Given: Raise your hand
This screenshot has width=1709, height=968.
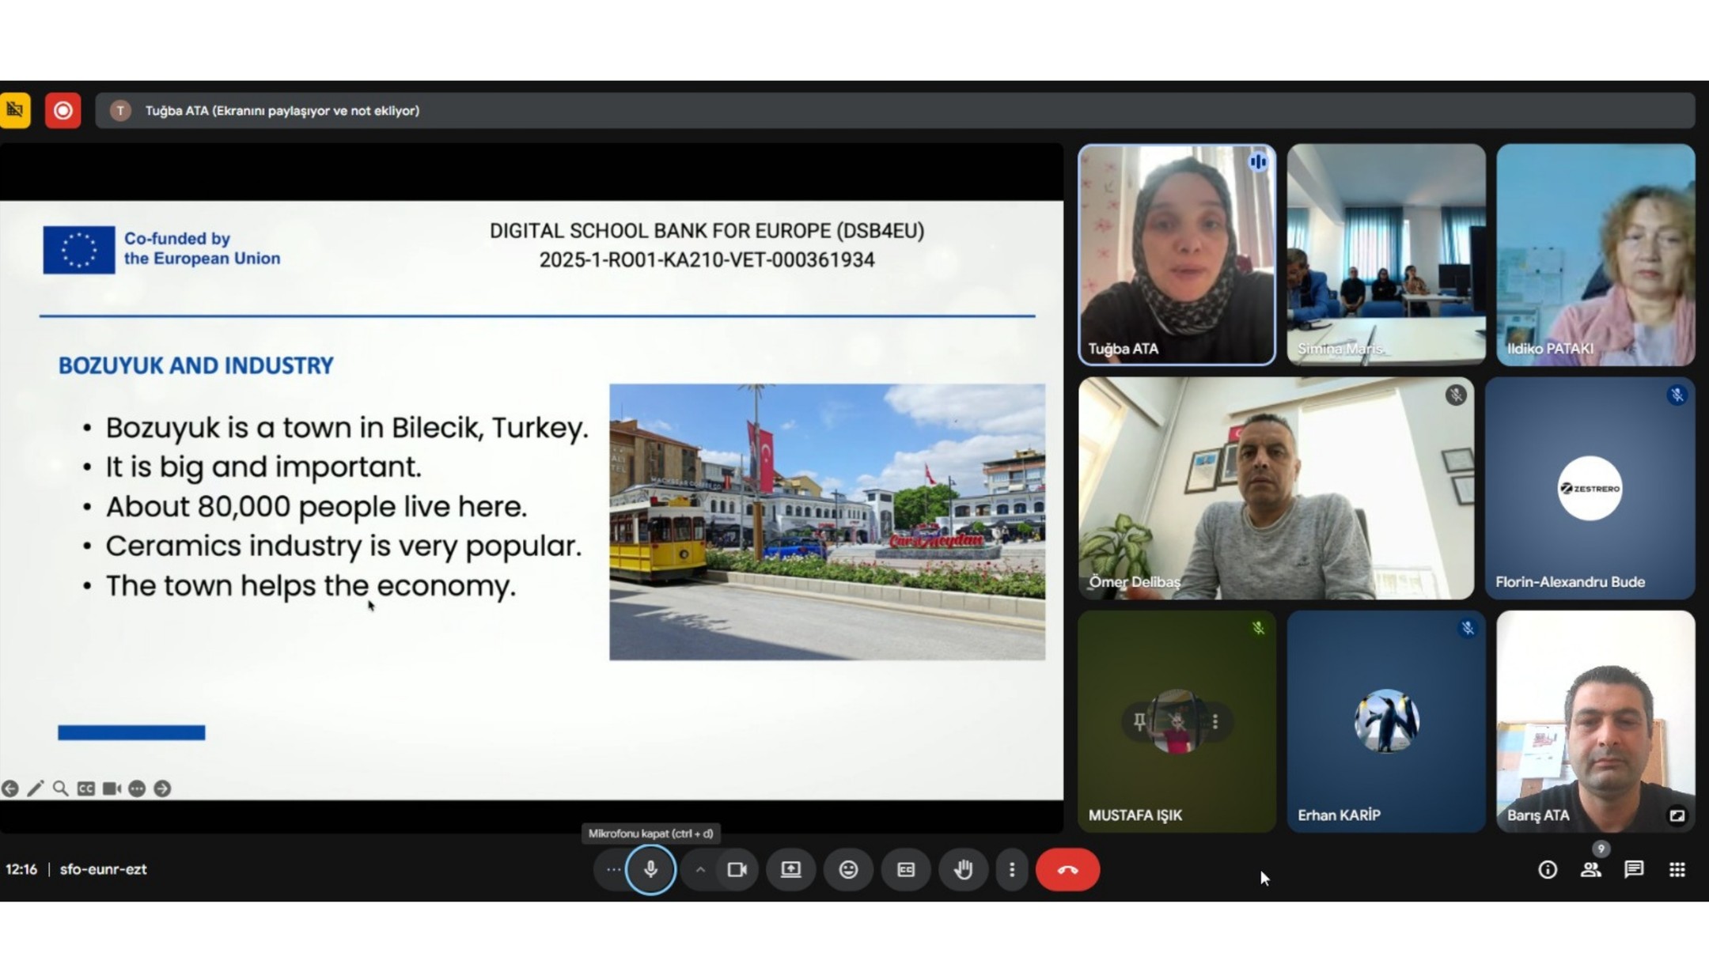Looking at the screenshot, I should [963, 869].
